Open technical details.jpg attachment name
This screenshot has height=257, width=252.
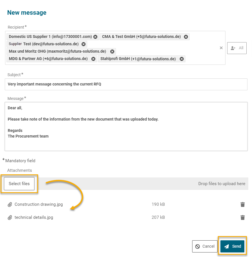coord(34,217)
